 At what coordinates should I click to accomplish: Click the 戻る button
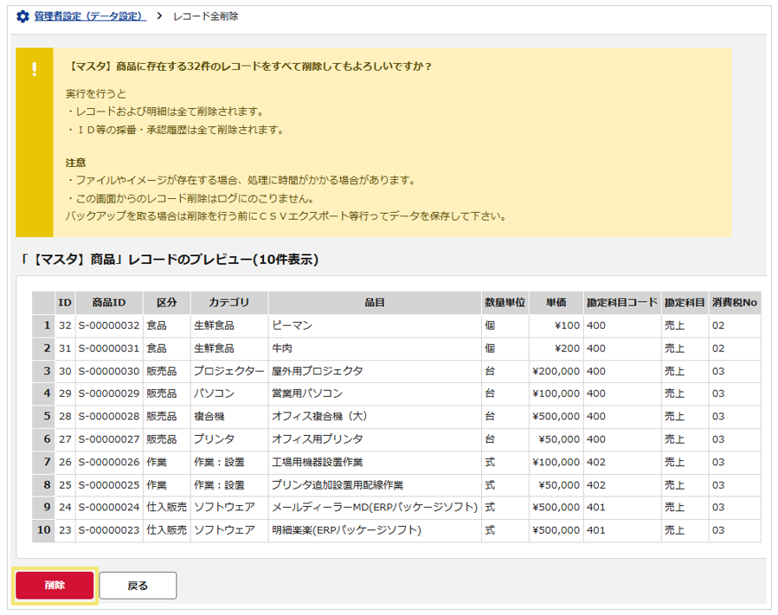138,586
